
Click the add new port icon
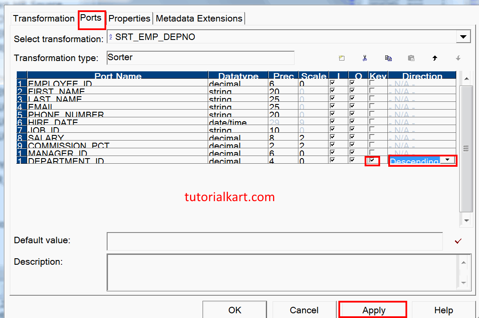point(342,58)
